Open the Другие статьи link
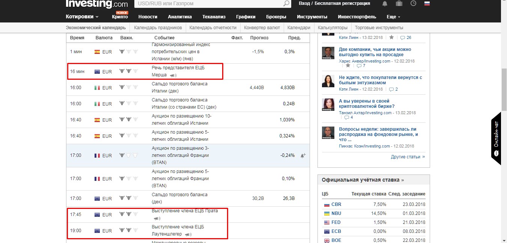507x243 pixels. [x=408, y=157]
